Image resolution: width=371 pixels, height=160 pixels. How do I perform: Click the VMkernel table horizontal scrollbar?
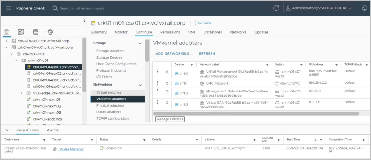coord(254,113)
